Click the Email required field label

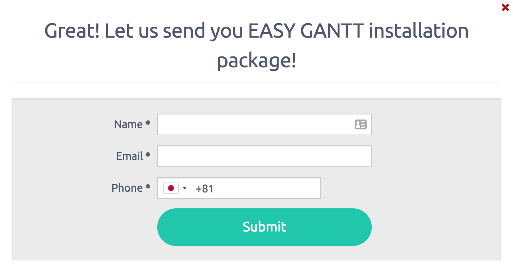point(133,156)
